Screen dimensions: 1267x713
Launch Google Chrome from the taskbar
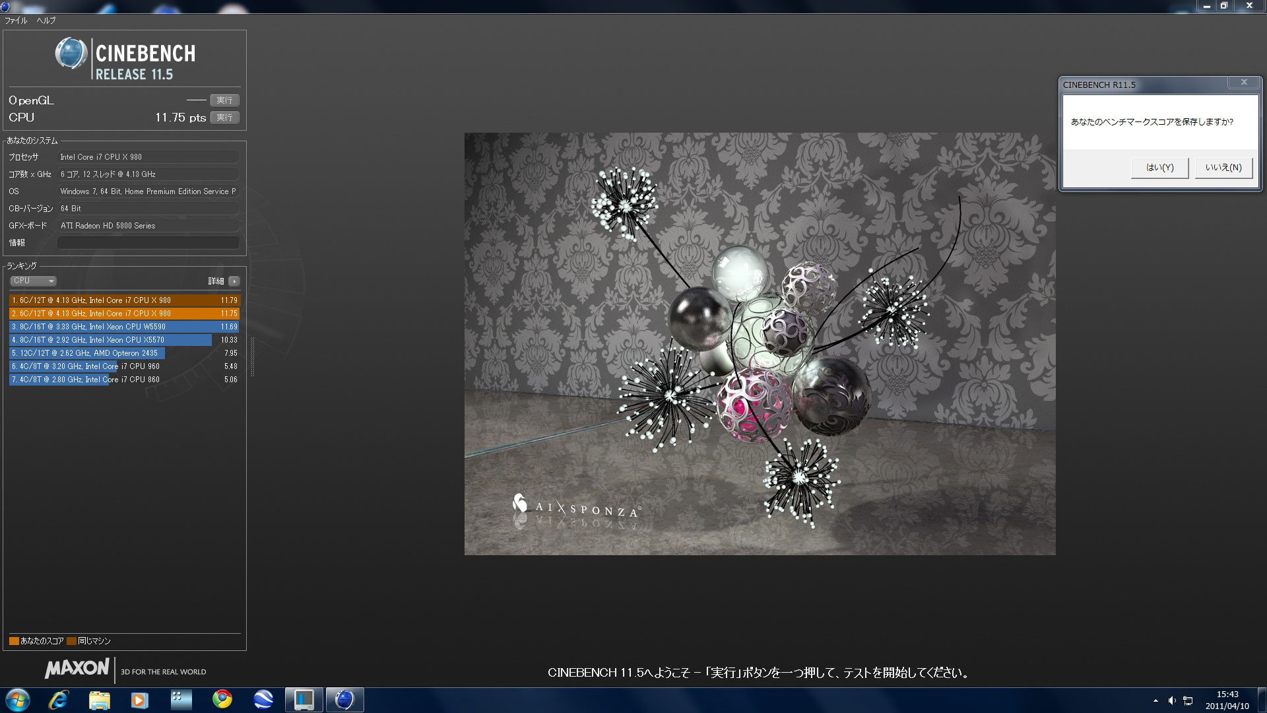click(x=222, y=699)
